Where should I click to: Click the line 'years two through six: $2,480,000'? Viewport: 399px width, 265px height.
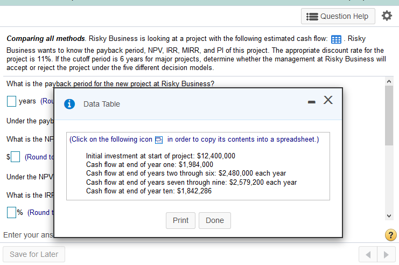click(x=186, y=173)
